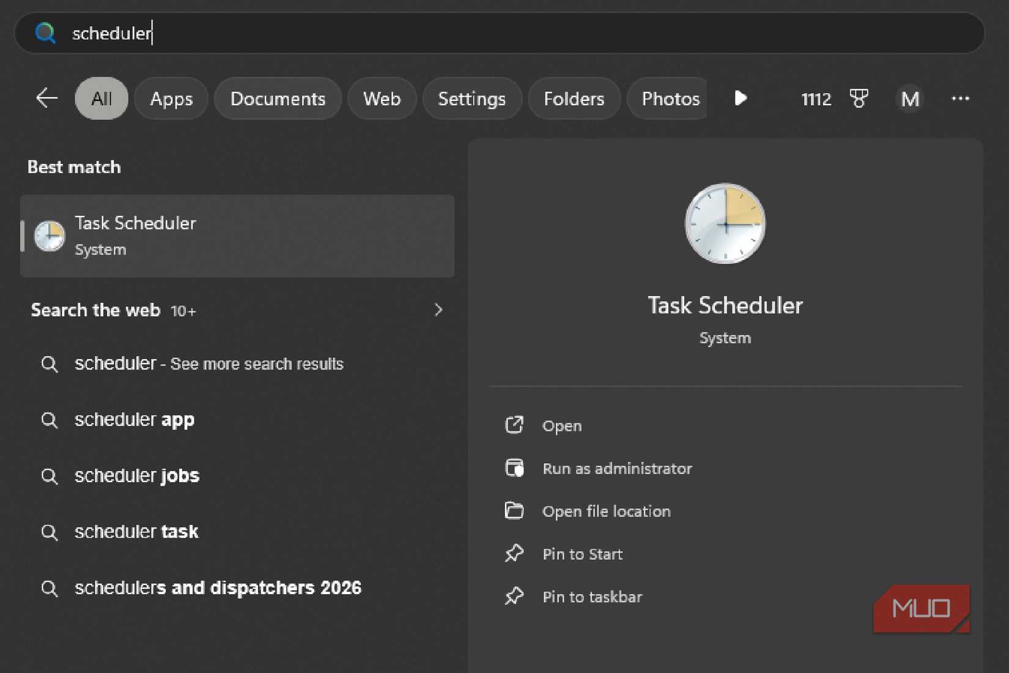Choose the Settings filter tab
Viewport: 1009px width, 673px height.
tap(471, 99)
